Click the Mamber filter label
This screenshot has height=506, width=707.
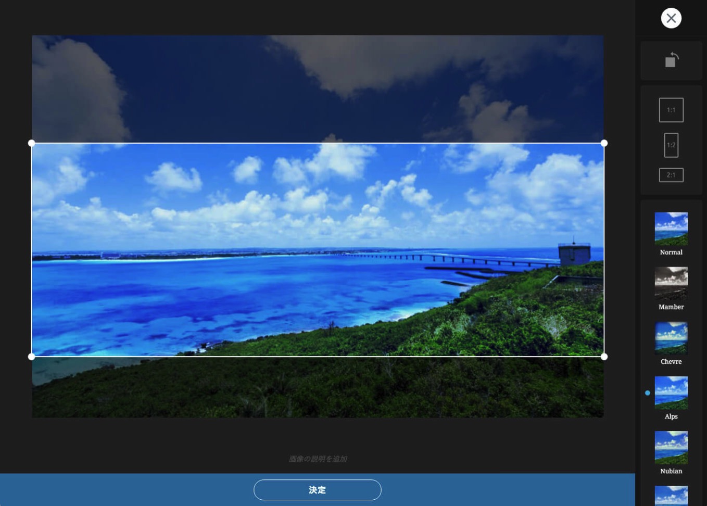[x=671, y=307]
